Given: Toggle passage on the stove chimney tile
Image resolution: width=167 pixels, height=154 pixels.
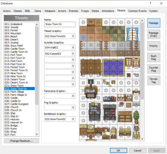Looking at the screenshot, I should click(91, 83).
